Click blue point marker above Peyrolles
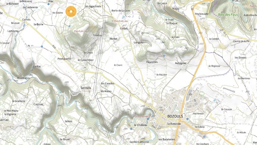Image resolution: width=257 pixels, height=145 pixels. pyautogui.click(x=164, y=56)
